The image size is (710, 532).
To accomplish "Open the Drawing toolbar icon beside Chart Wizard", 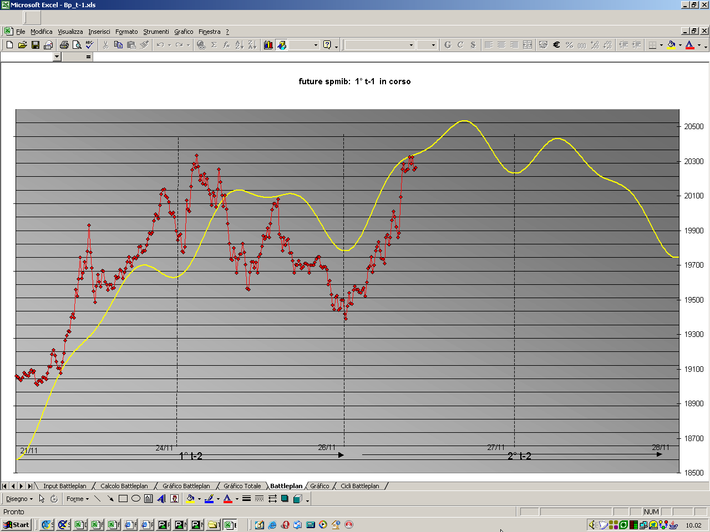I will pos(281,45).
